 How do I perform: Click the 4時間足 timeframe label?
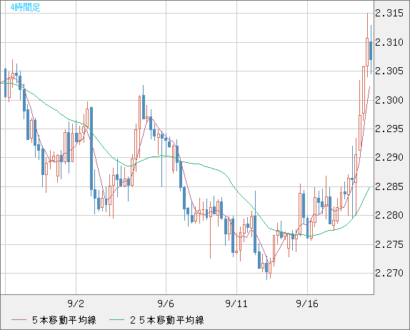26,7
